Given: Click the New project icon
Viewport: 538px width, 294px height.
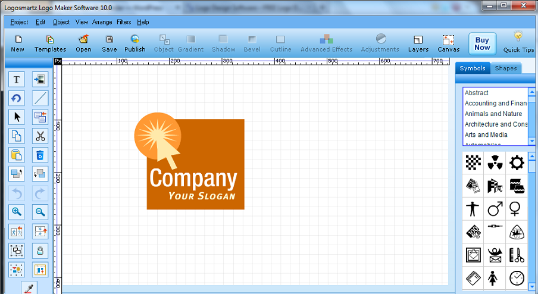Looking at the screenshot, I should click(17, 43).
